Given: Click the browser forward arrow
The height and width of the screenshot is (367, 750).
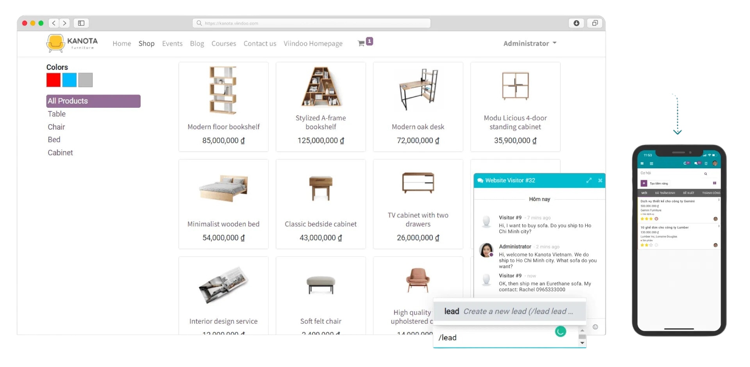Looking at the screenshot, I should click(x=65, y=23).
